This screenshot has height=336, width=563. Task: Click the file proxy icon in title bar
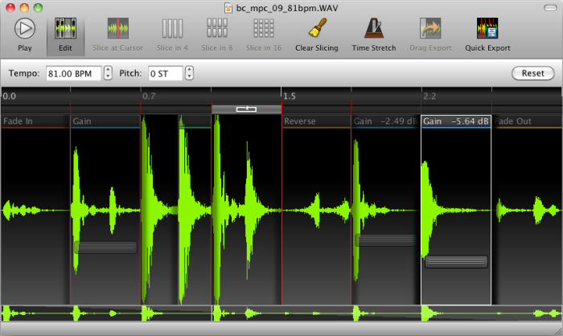point(228,8)
